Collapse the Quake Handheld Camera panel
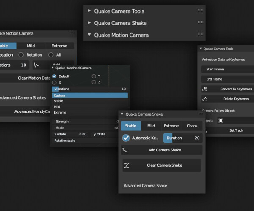 coord(52,68)
